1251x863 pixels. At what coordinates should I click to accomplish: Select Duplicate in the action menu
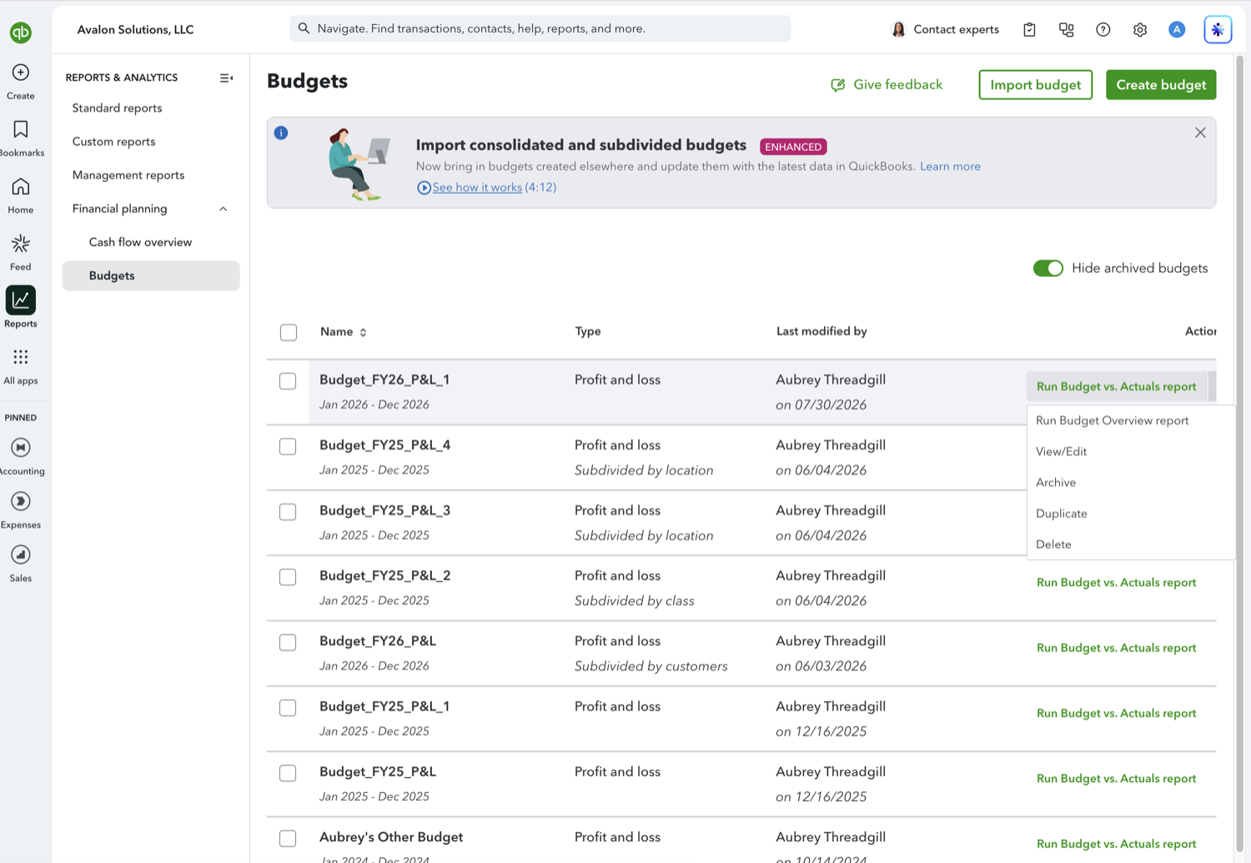[x=1062, y=514]
